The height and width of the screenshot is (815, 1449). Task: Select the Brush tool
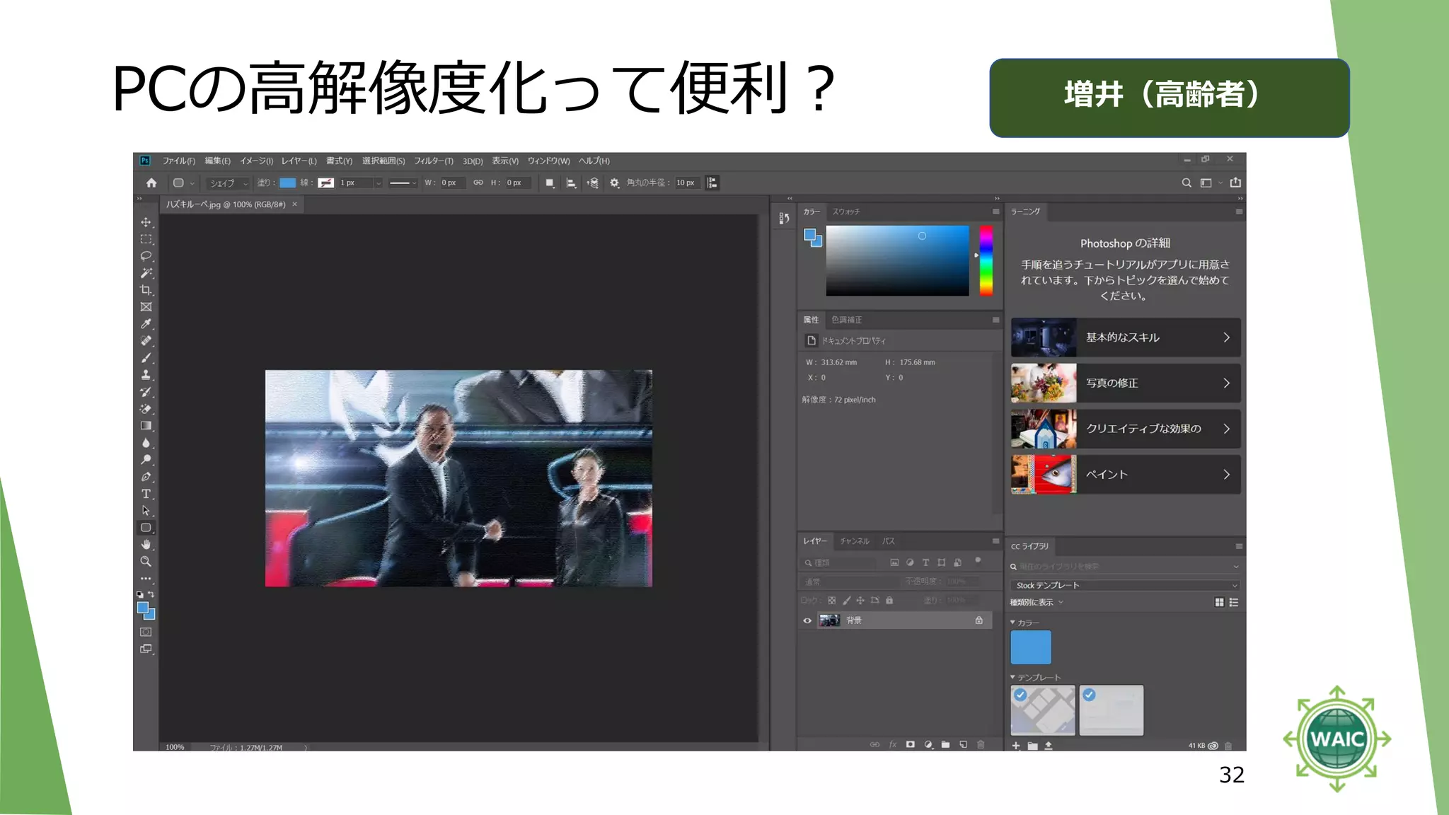point(146,358)
